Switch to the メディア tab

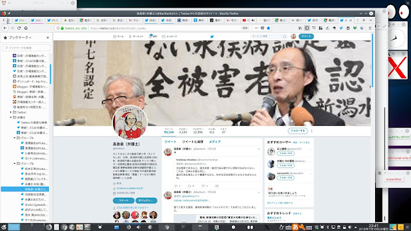(x=214, y=142)
